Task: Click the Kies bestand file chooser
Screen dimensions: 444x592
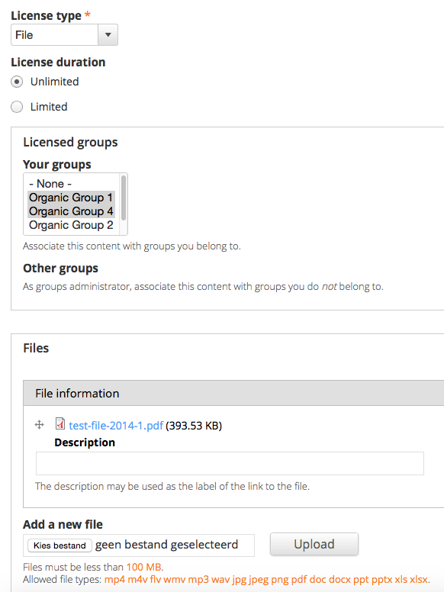Action: 60,545
